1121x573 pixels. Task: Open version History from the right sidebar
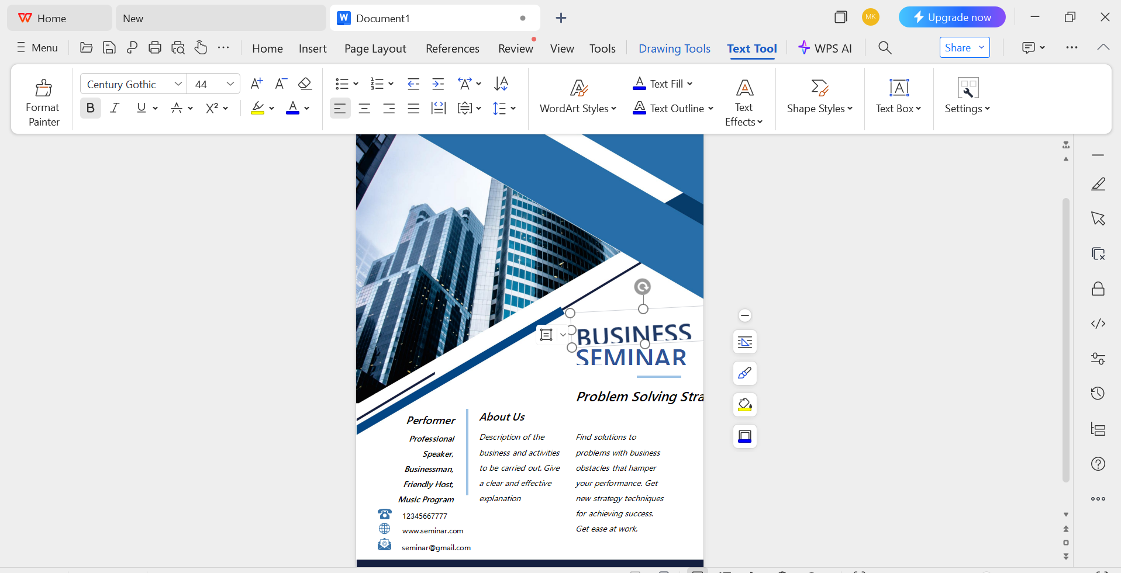click(x=1098, y=393)
